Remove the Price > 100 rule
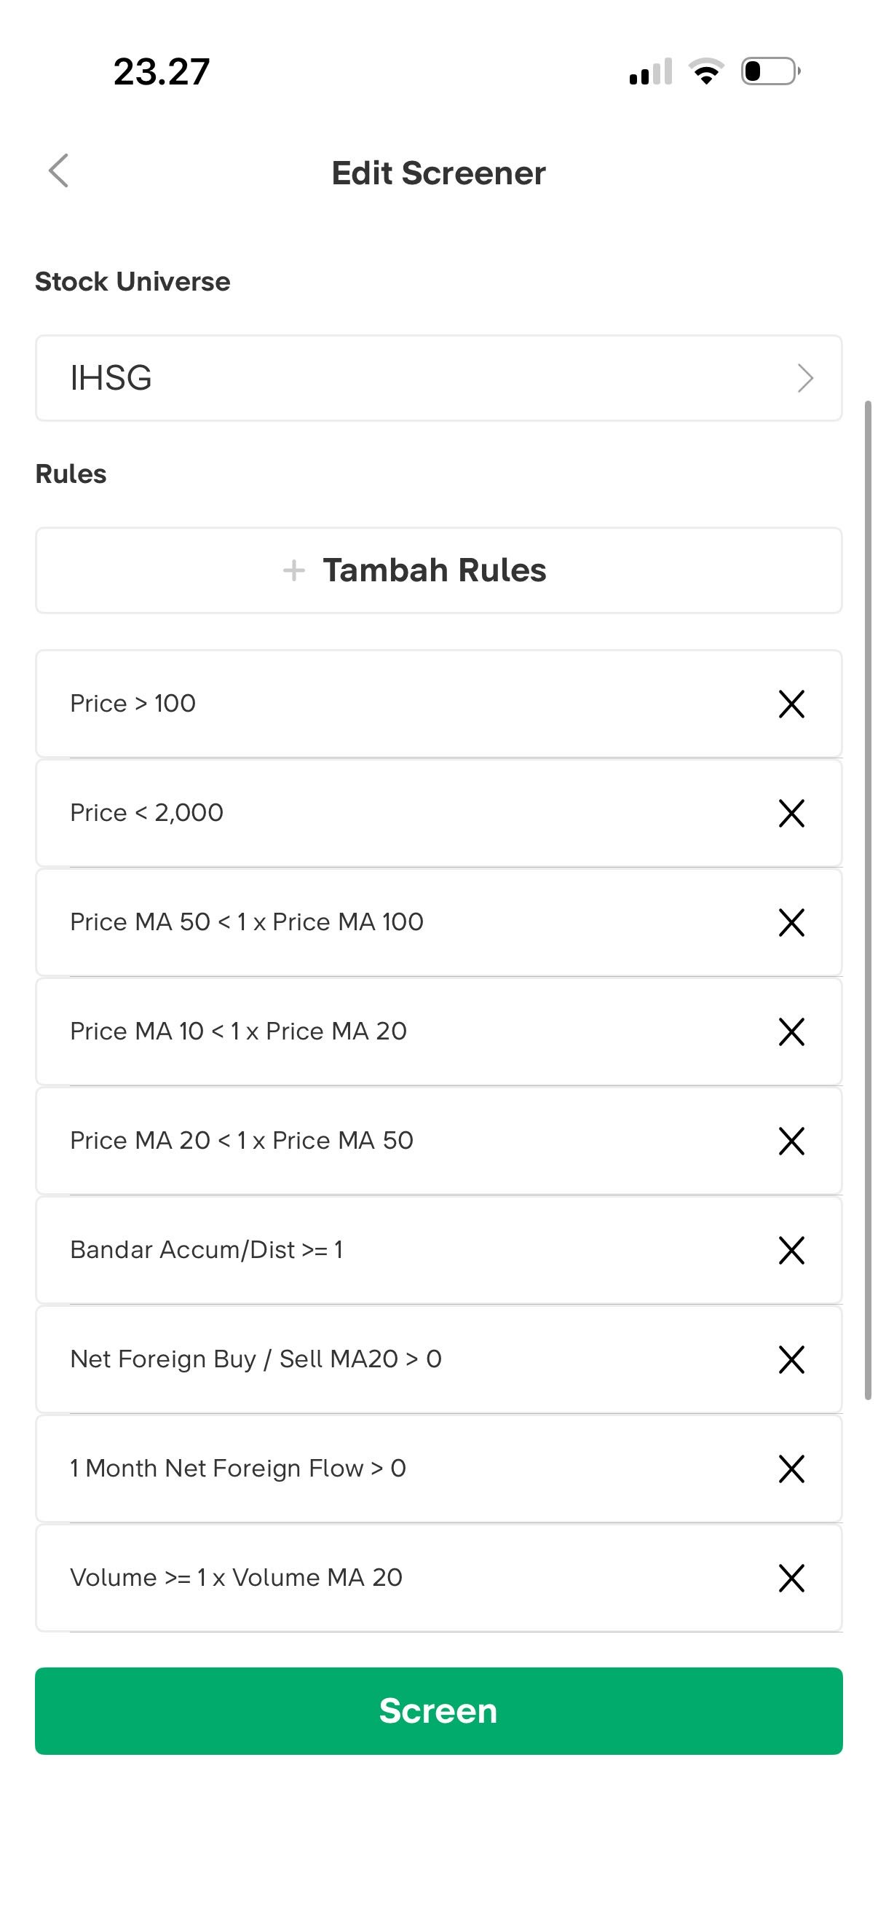 [x=791, y=704]
